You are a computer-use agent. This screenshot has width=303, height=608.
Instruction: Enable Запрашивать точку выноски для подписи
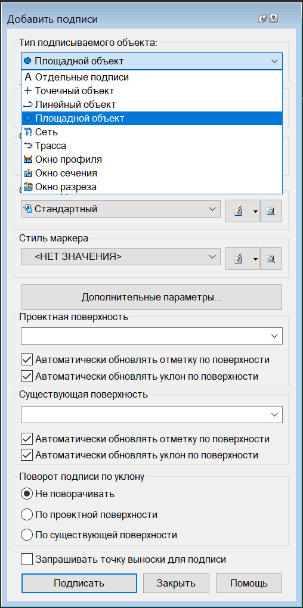pos(27,560)
